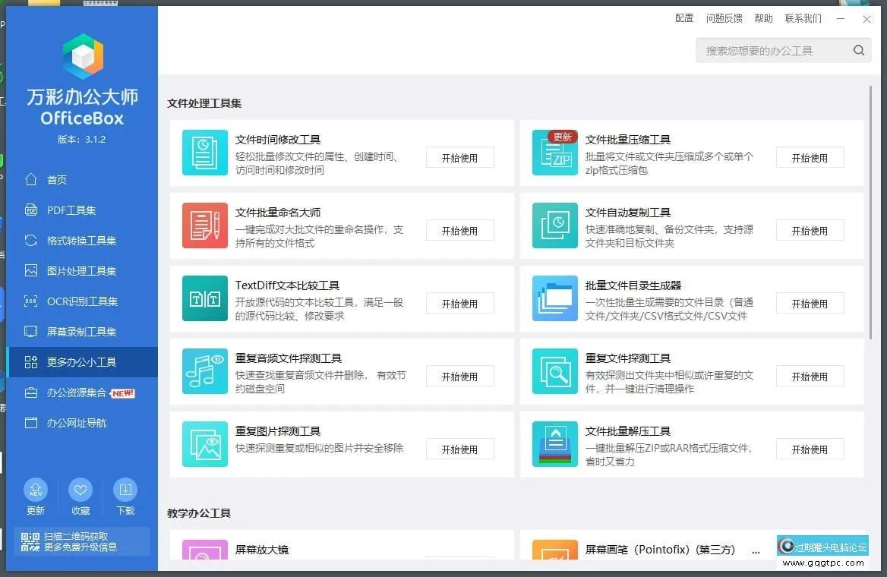Click 联系我们 at top right

(804, 18)
